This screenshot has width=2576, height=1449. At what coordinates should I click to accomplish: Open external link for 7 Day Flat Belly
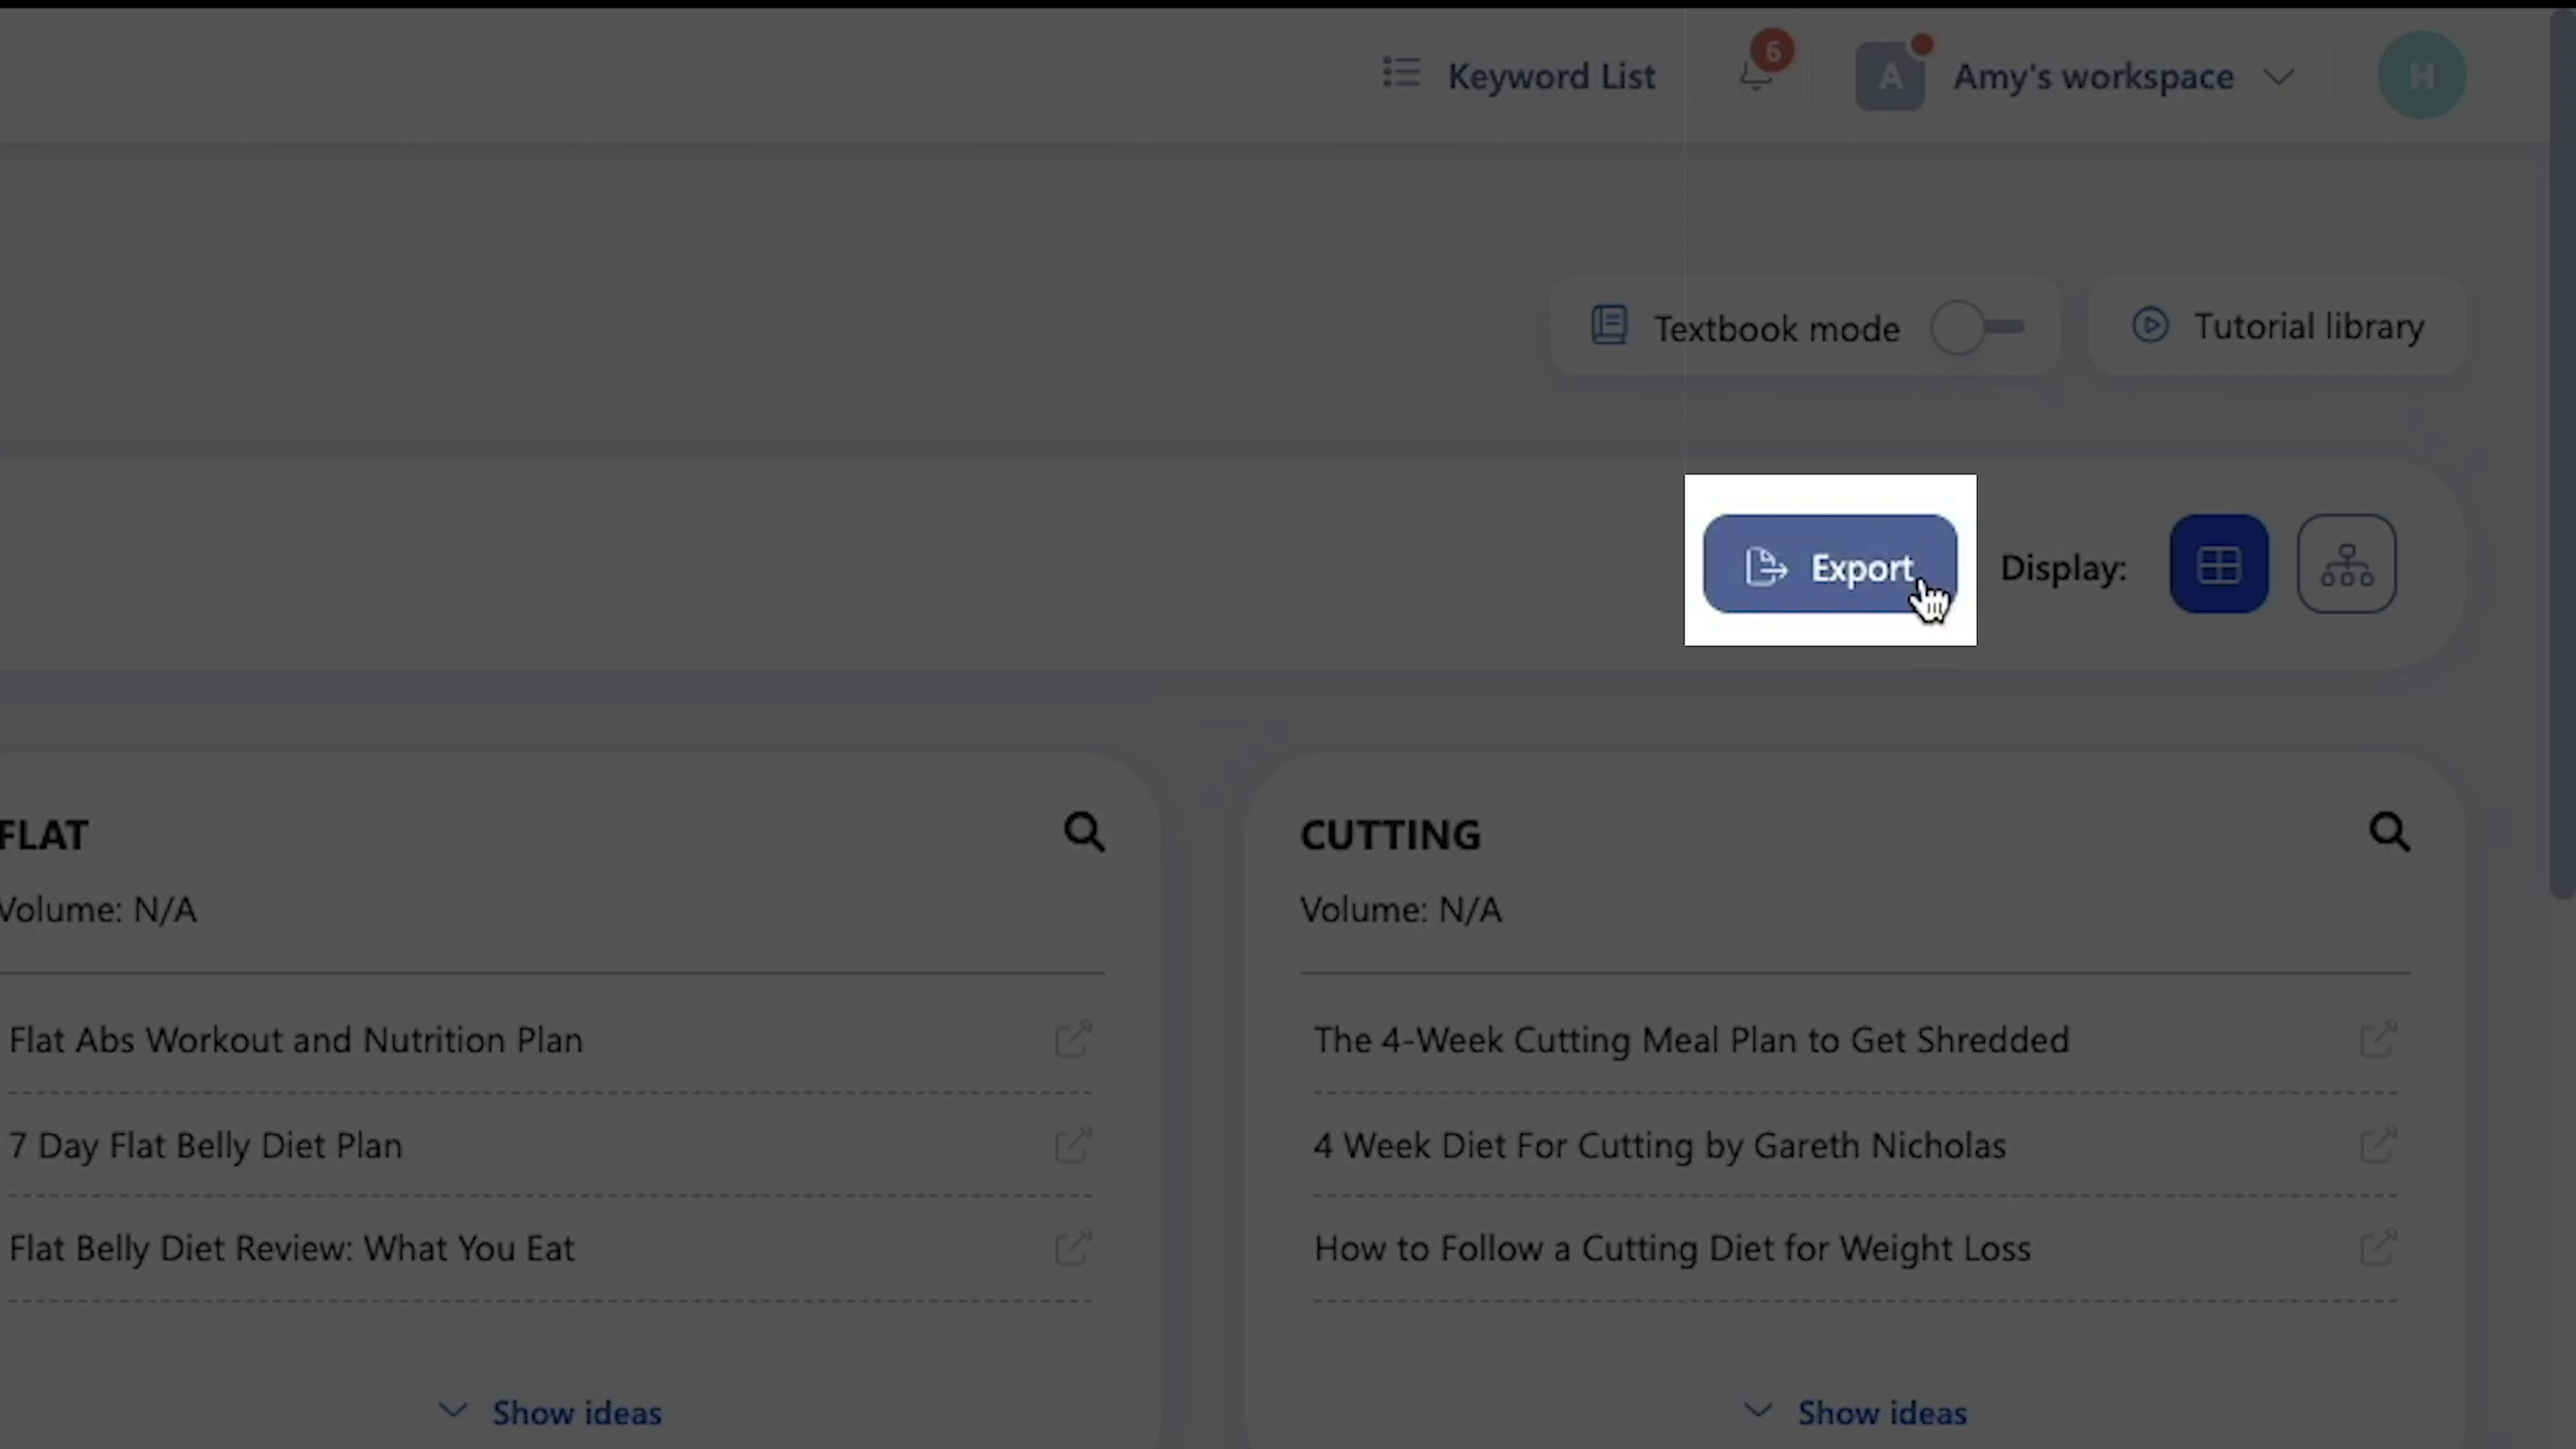point(1072,1144)
